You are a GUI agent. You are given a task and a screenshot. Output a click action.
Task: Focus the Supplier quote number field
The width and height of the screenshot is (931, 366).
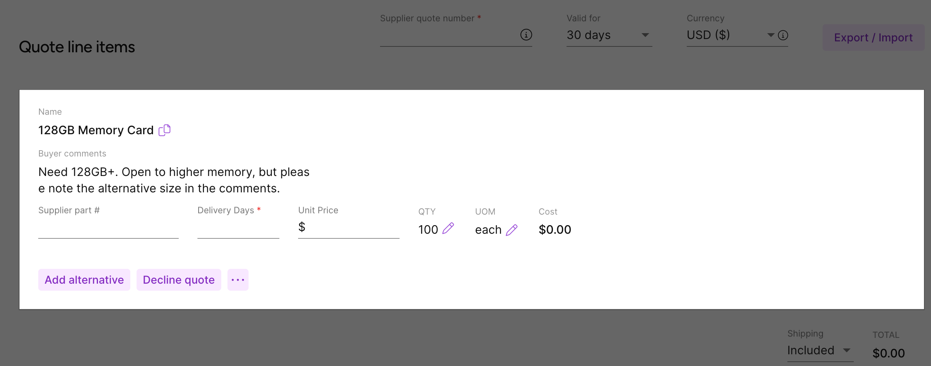pos(449,36)
